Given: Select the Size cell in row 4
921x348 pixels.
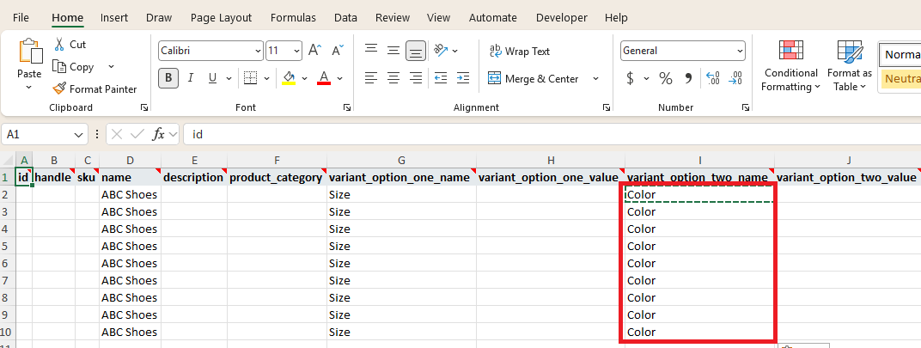Looking at the screenshot, I should tap(401, 229).
